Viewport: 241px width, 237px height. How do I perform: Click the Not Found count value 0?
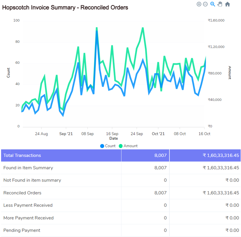(165, 180)
